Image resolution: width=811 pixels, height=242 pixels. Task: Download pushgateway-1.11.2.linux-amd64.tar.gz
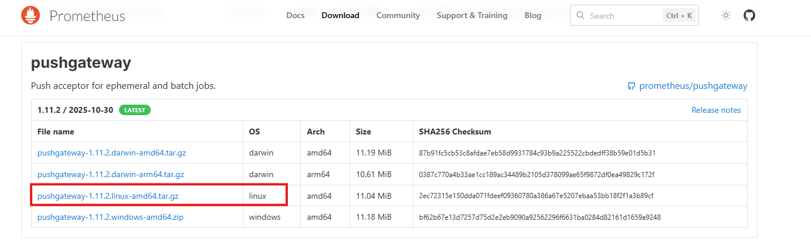pos(108,196)
